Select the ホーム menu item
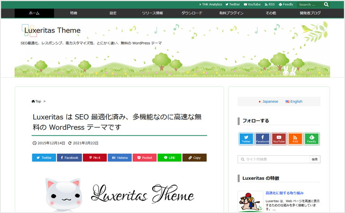The image size is (345, 213). pyautogui.click(x=34, y=13)
